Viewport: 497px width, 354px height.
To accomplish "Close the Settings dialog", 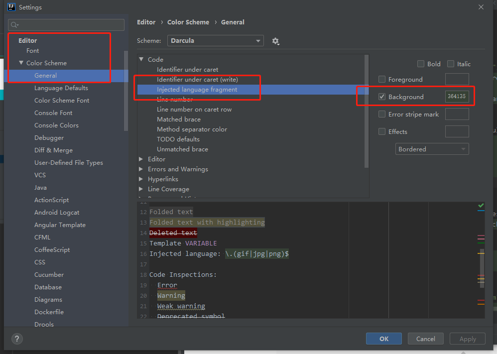I will pyautogui.click(x=481, y=7).
